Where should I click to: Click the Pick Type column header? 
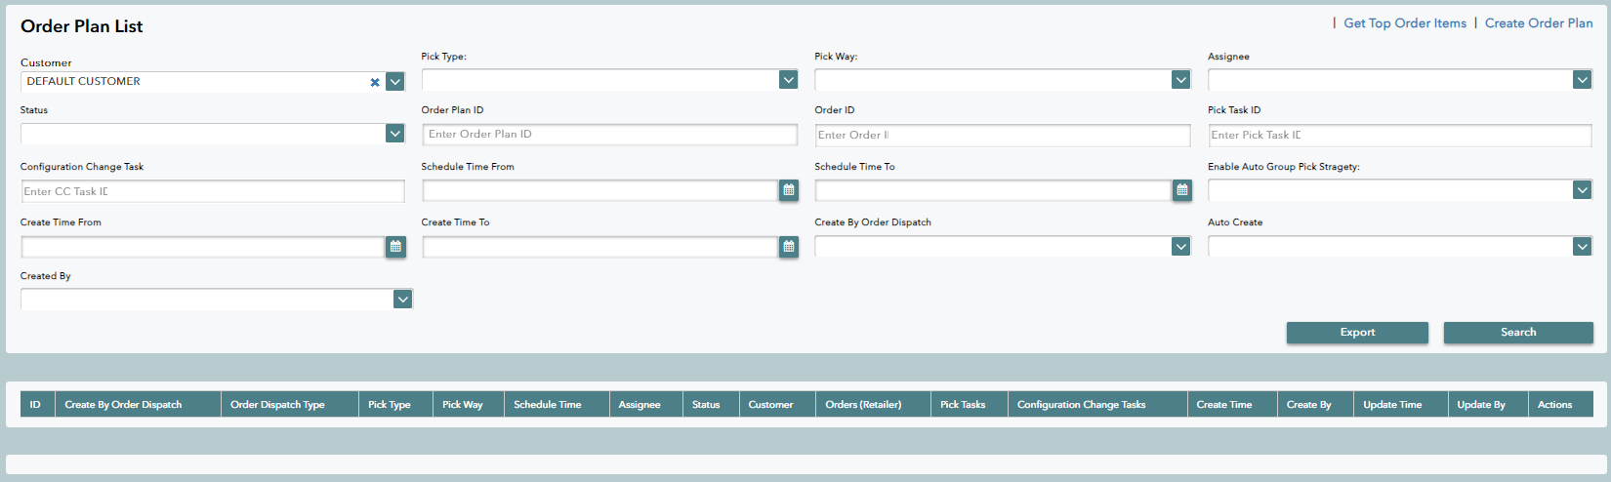point(395,404)
